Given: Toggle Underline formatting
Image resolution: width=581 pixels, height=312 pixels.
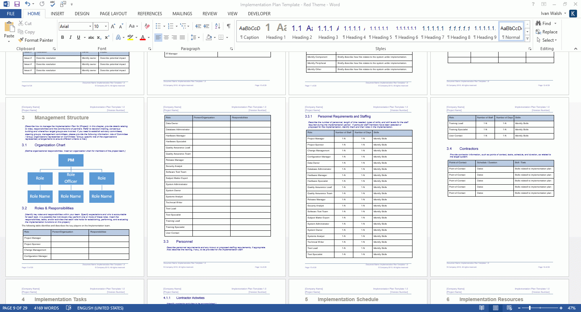Looking at the screenshot, I should tap(78, 37).
